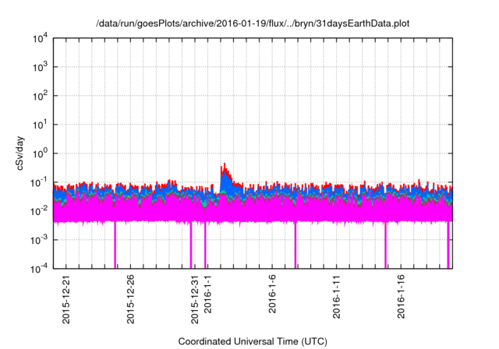The width and height of the screenshot is (499, 349).
Task: Click the x-axis label 'Coordinated Universal Time (UTC)'
Action: pyautogui.click(x=253, y=341)
